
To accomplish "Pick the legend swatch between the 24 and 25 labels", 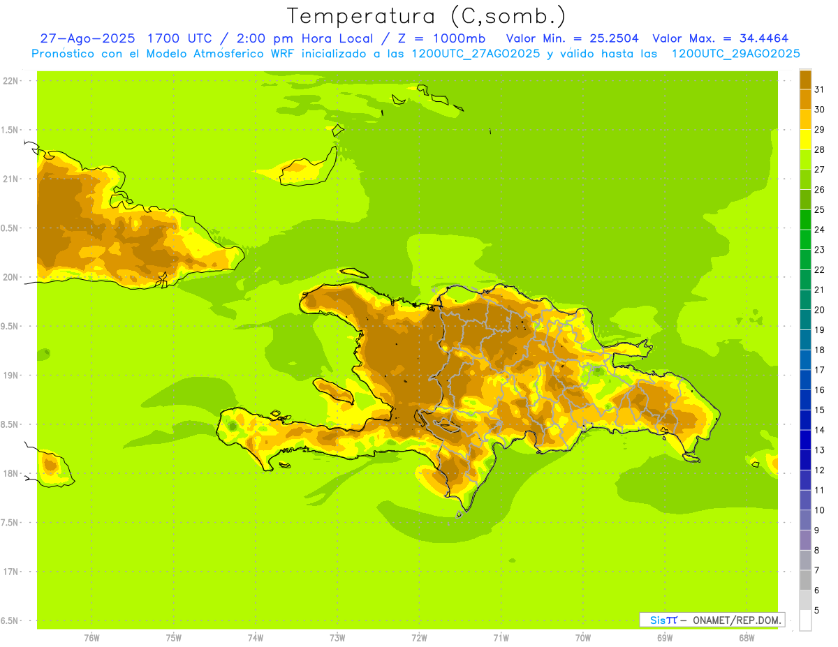I will 805,218.
